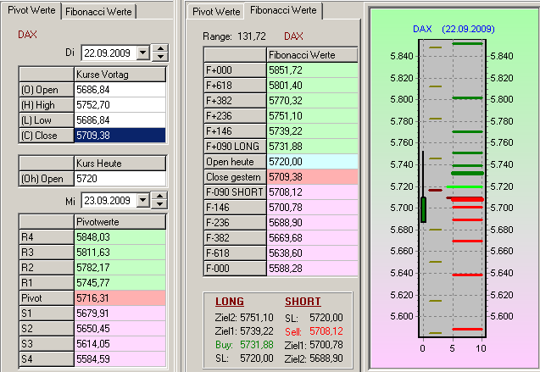The image size is (540, 372).
Task: Click the Pivotwerte column header
Action: 120,222
